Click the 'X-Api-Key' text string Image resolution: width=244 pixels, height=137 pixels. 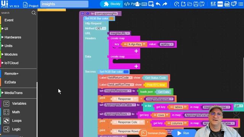pyautogui.click(x=135, y=44)
